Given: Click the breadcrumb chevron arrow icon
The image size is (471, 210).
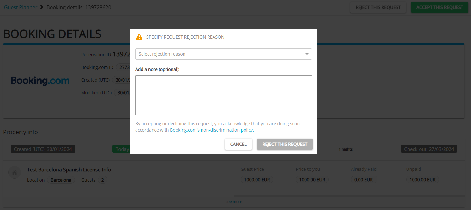Looking at the screenshot, I should [42, 7].
